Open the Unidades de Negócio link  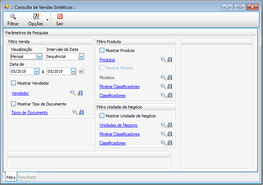(118, 125)
